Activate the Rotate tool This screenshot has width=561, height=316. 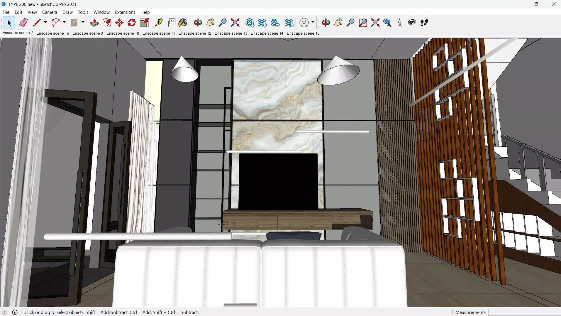132,23
